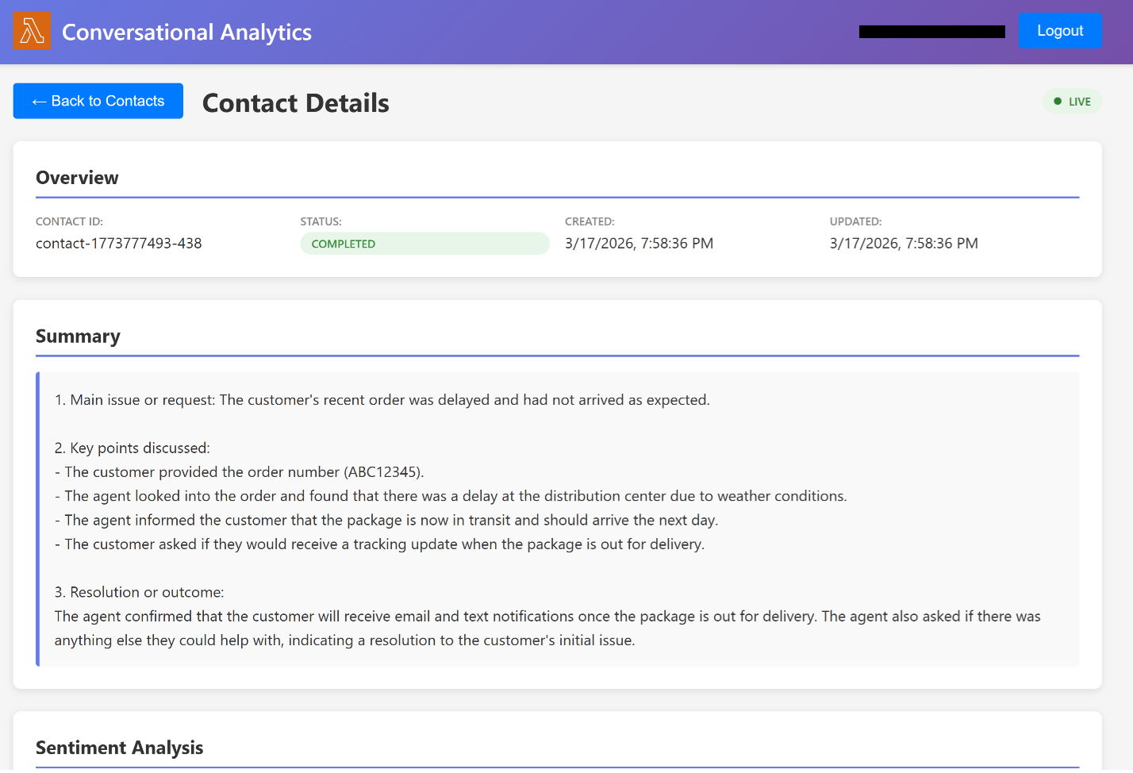Click the Contact Details heading
This screenshot has height=773, width=1133.
[x=296, y=103]
